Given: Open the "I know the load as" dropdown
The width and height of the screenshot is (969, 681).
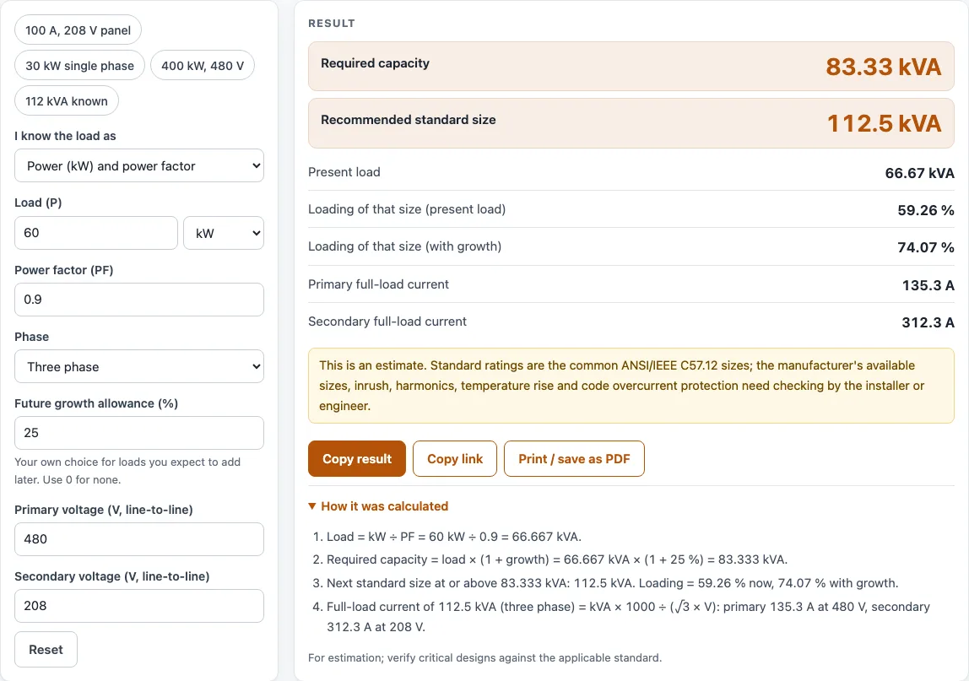Looking at the screenshot, I should pyautogui.click(x=139, y=165).
